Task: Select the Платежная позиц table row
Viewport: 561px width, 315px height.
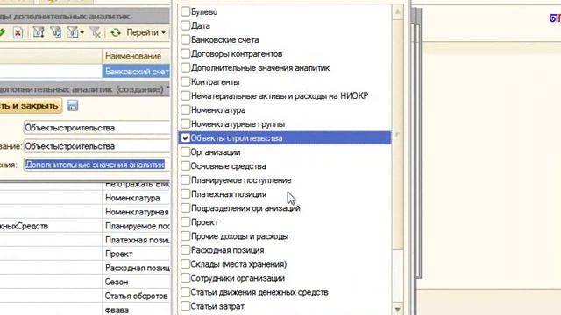Action: pos(85,240)
